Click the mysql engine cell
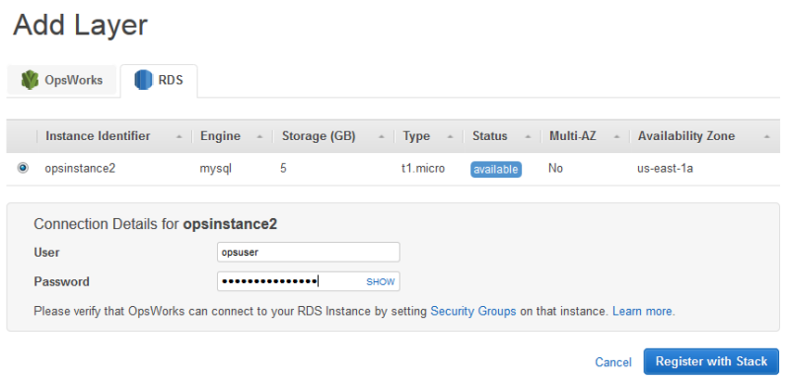Screen dimensions: 789x381 pyautogui.click(x=217, y=169)
